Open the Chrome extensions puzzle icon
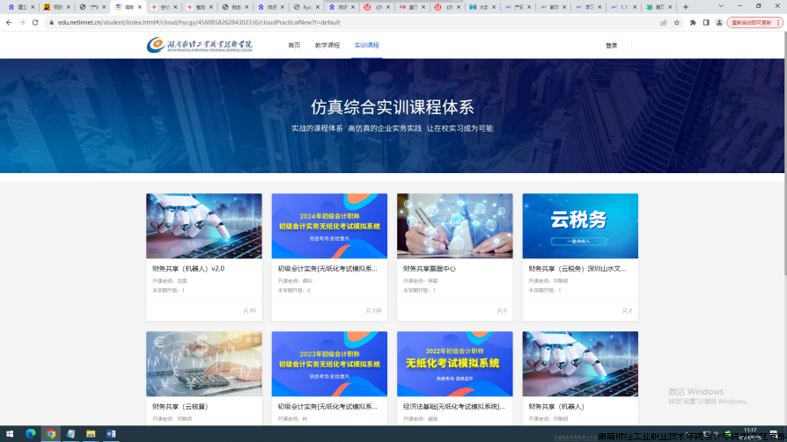787x442 pixels. [x=693, y=22]
